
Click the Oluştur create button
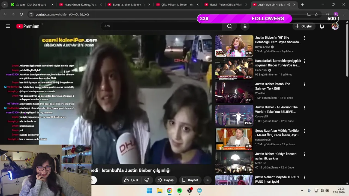(x=304, y=26)
